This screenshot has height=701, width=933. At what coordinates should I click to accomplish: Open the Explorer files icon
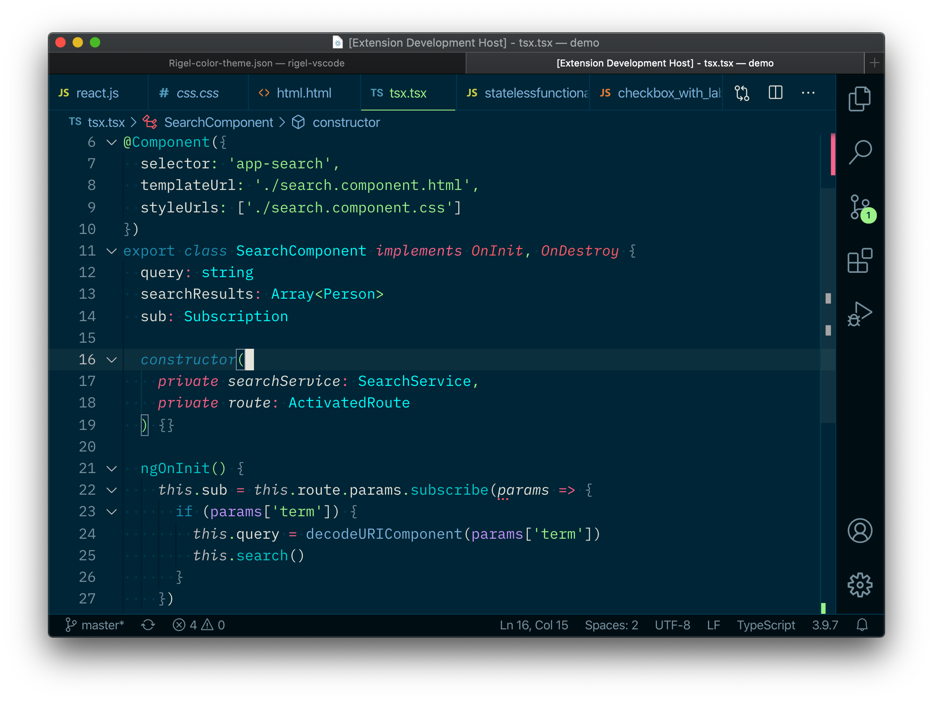[x=860, y=99]
